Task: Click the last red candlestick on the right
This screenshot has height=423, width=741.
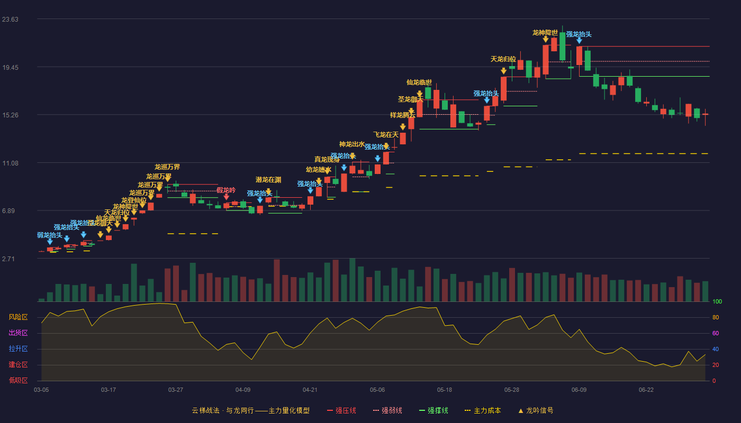Action: tap(705, 114)
